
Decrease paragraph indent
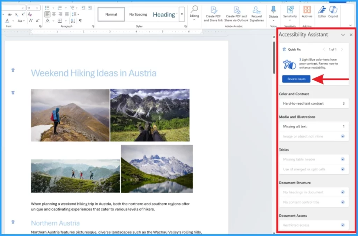coord(84,8)
